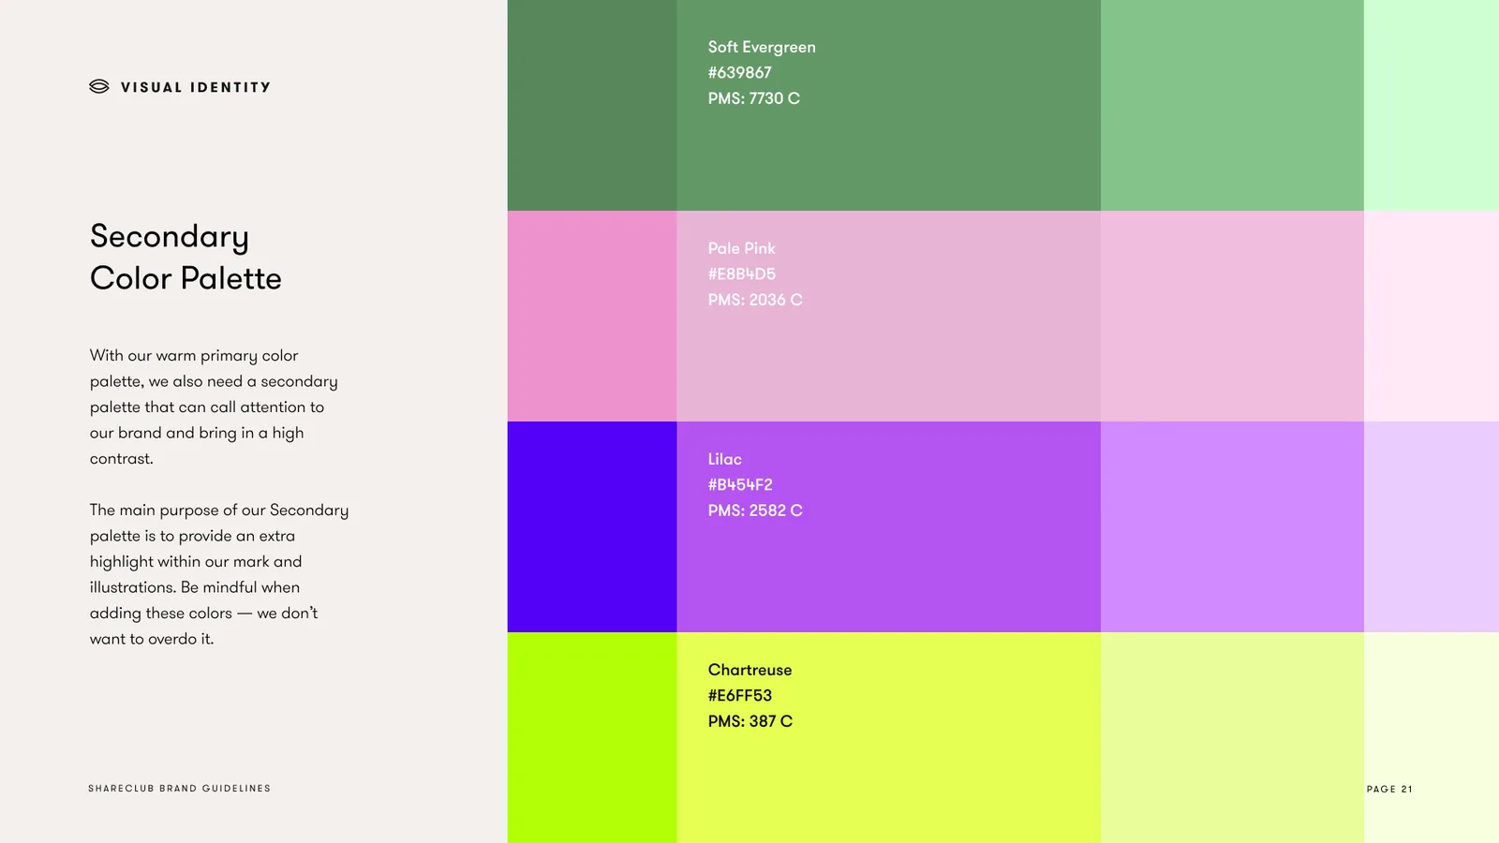Click the hex code #E8B4D5
The height and width of the screenshot is (843, 1499).
point(742,274)
